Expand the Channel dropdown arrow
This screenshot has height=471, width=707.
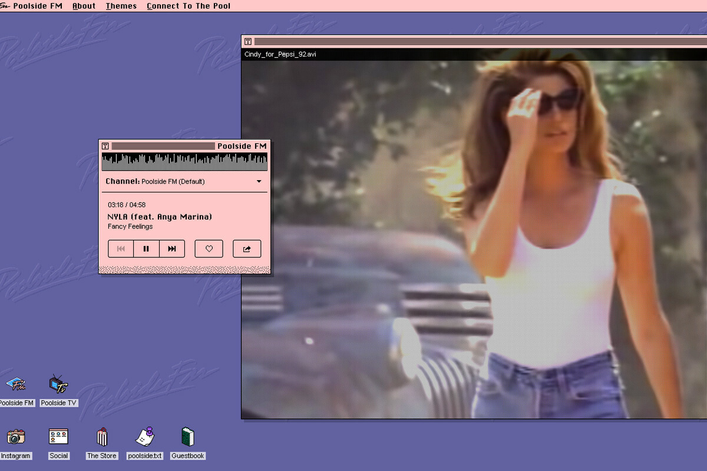(x=259, y=181)
